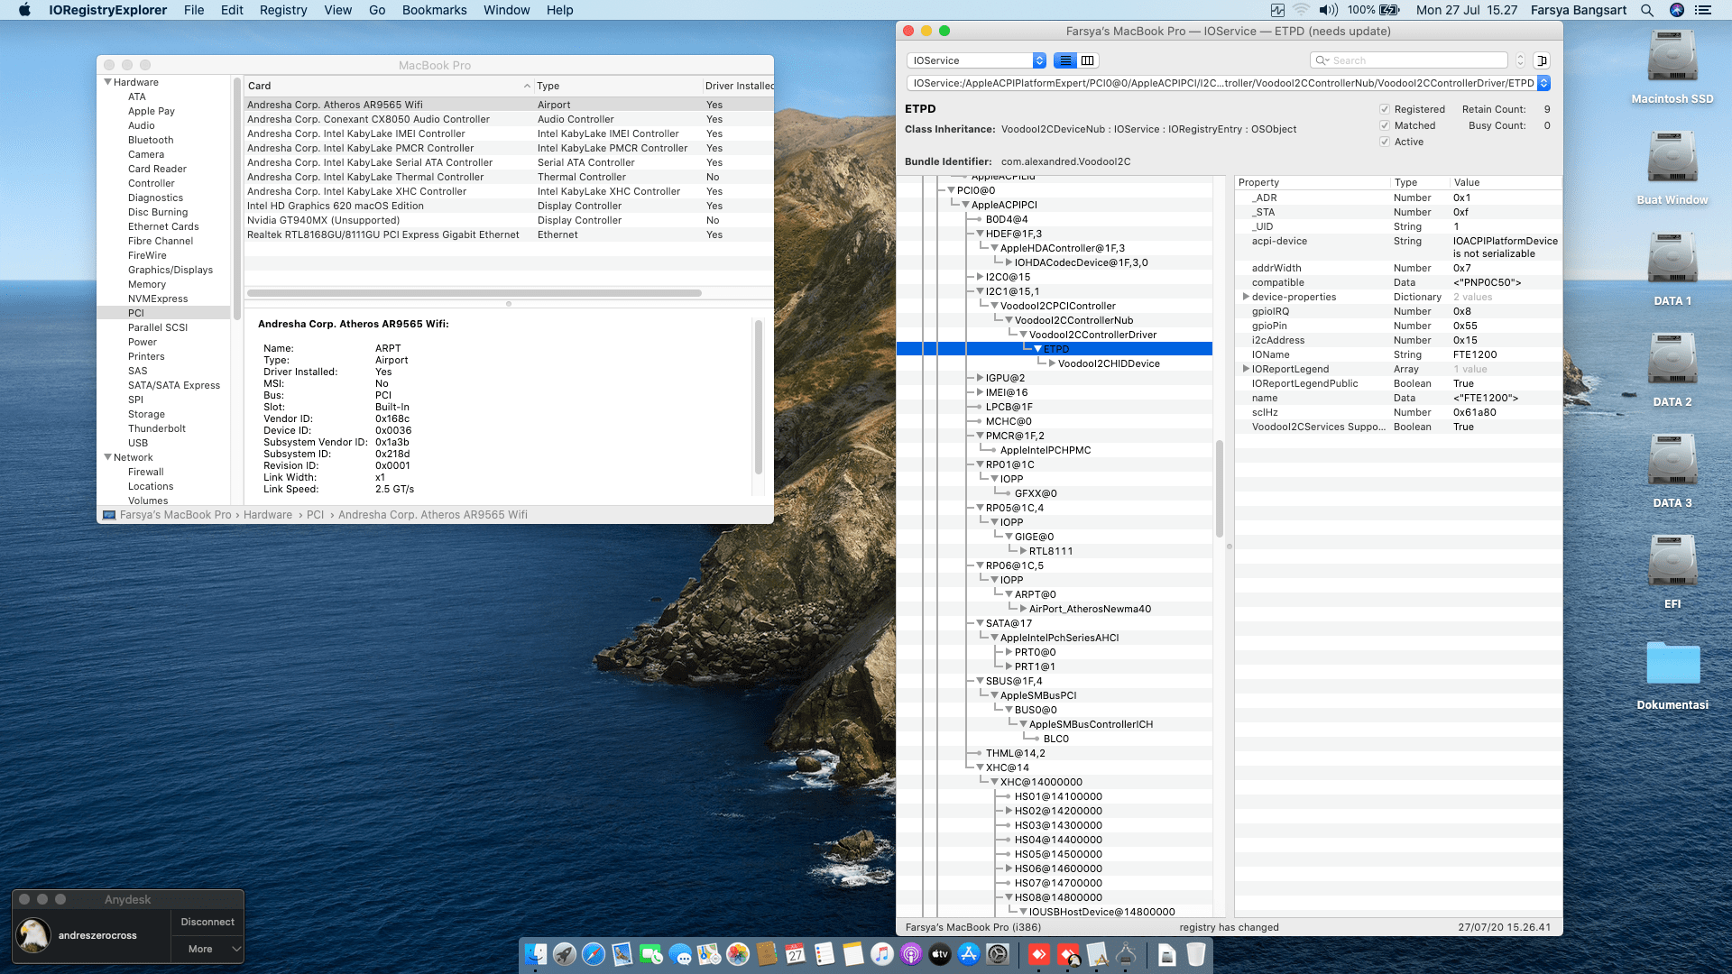Open App Store from the Dock
Viewport: 1732px width, 974px height.
click(969, 953)
